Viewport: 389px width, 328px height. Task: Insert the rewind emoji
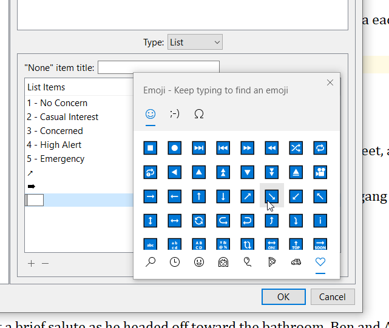point(272,148)
